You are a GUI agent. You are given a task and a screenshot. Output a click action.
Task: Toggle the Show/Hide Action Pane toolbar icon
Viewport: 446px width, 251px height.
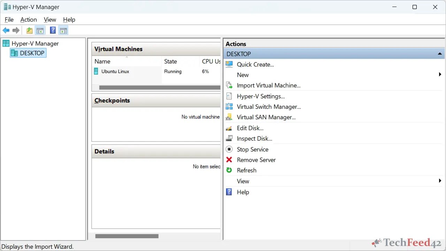(x=63, y=31)
